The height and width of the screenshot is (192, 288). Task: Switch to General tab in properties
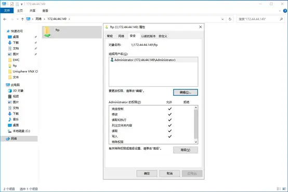click(x=110, y=36)
